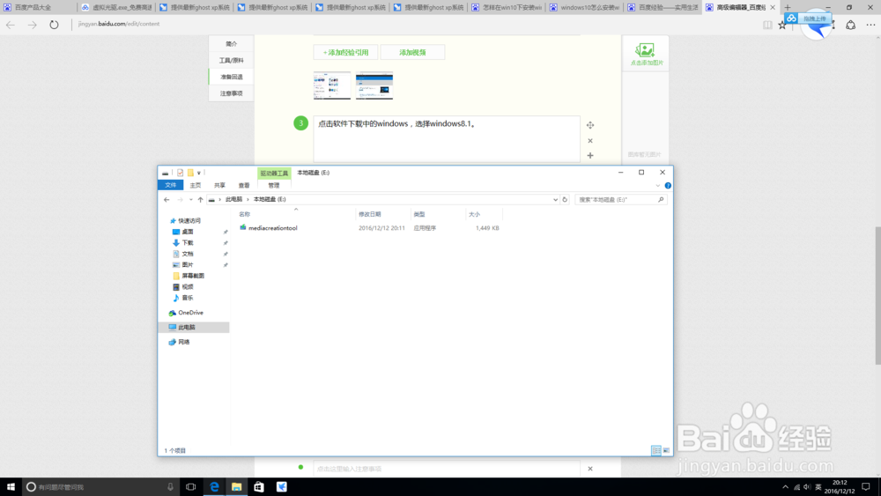Viewport: 881px width, 496px height.
Task: Switch to 百度产品大全 browser tab
Action: 37,7
